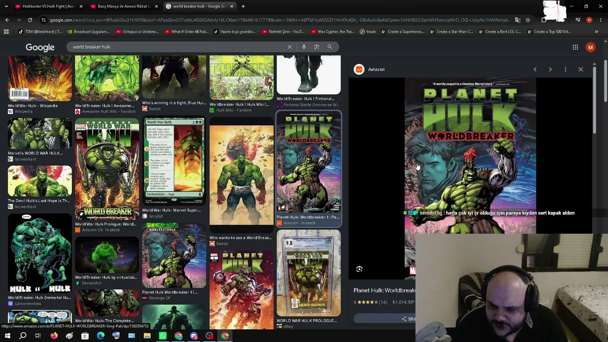Open the travle bookmark
The height and width of the screenshot is (342, 608).
click(x=368, y=31)
